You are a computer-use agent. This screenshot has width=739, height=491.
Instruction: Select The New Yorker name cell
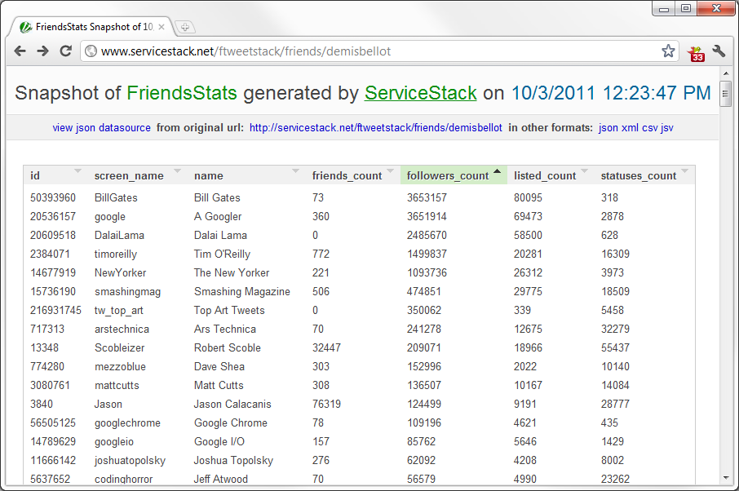tap(232, 273)
